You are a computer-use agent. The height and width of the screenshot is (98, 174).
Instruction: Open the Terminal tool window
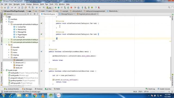[39, 89]
